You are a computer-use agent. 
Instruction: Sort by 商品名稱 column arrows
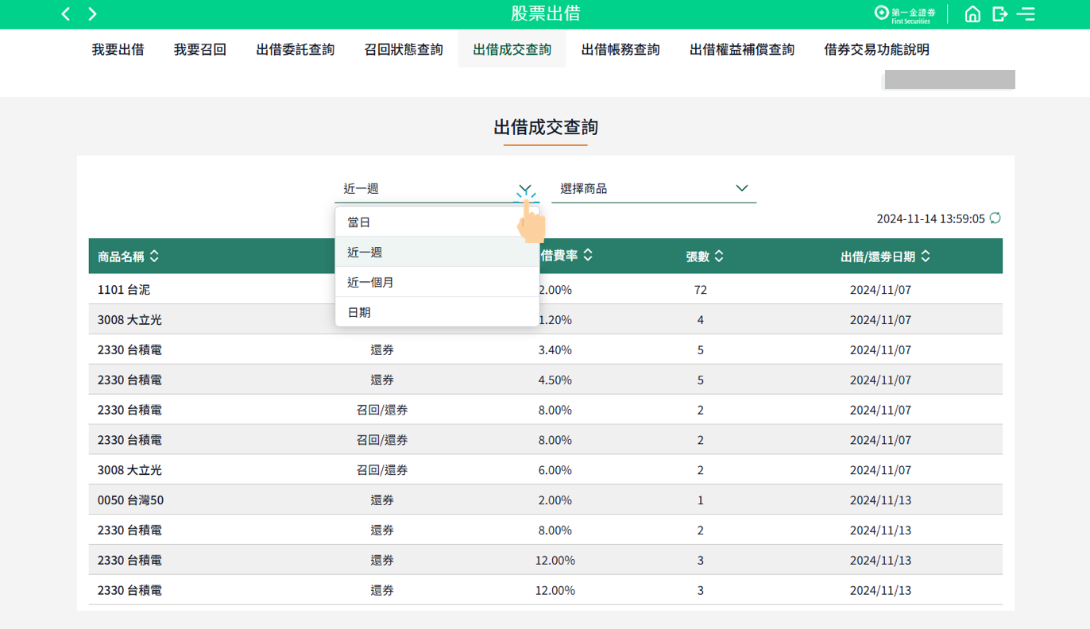tap(154, 257)
